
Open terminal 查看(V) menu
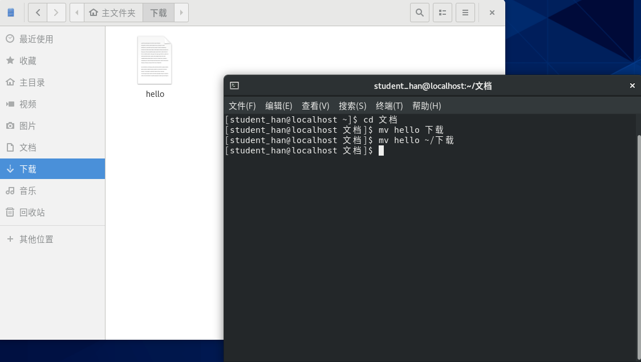pos(315,106)
